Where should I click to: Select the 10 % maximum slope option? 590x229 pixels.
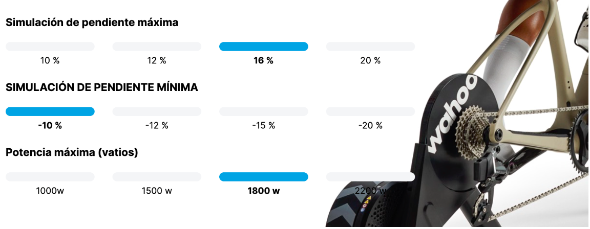pyautogui.click(x=50, y=47)
